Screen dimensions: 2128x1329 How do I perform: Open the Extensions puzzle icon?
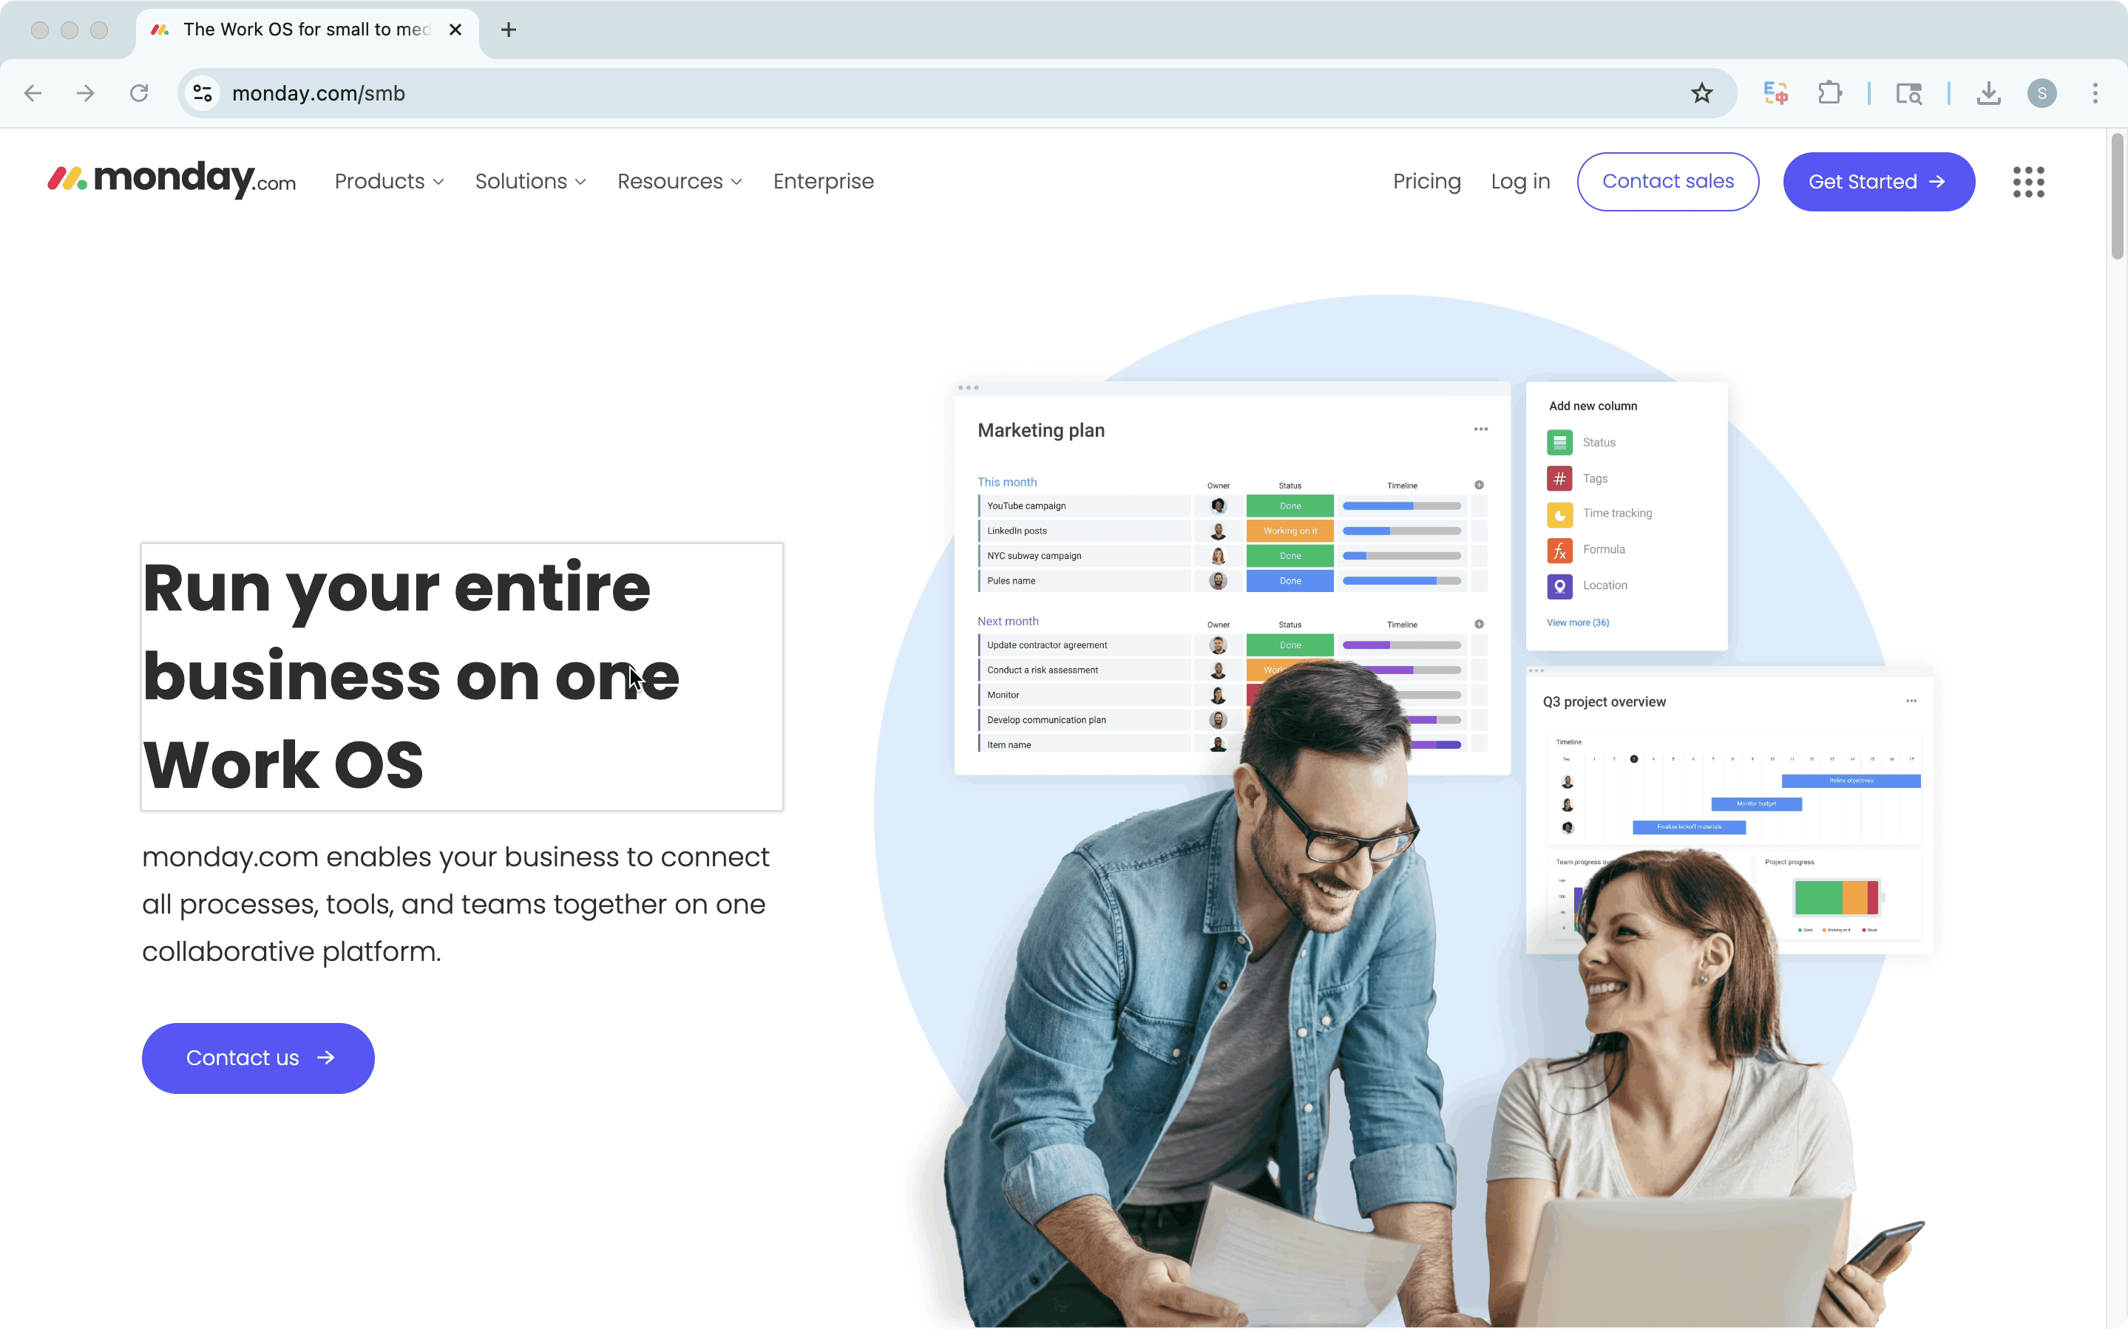[x=1830, y=93]
